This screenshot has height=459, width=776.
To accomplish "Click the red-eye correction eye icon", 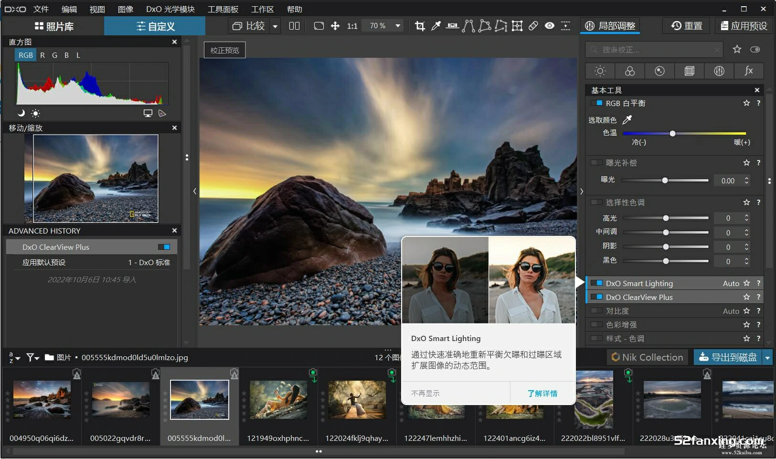I will point(550,26).
